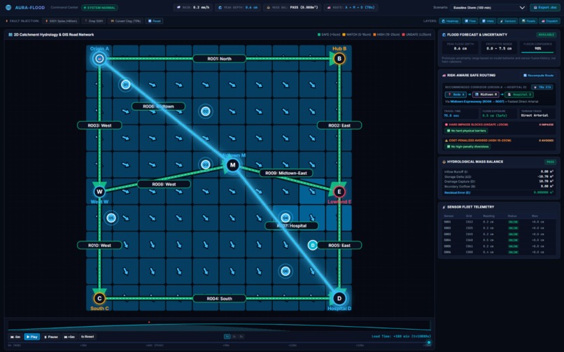Select the R001: North road label
The width and height of the screenshot is (564, 352).
(220, 59)
